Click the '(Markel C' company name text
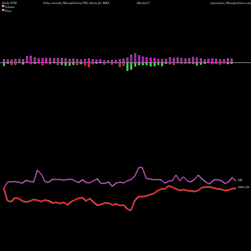The width and height of the screenshot is (251, 251). click(x=143, y=3)
